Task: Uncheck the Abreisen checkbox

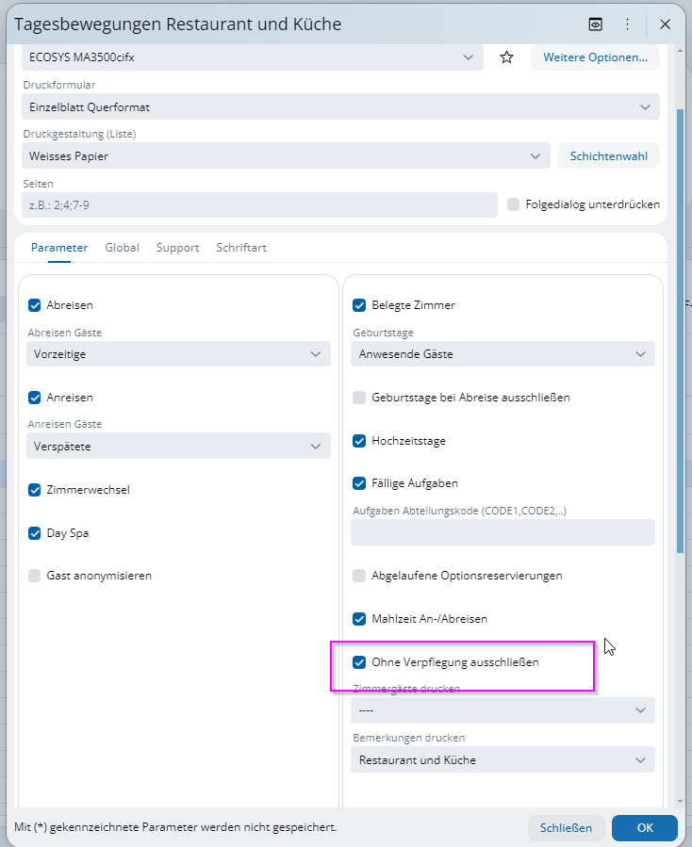Action: pyautogui.click(x=35, y=305)
